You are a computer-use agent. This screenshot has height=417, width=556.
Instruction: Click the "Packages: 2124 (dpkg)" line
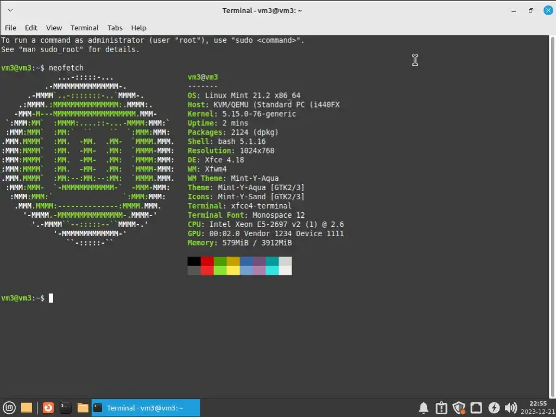(x=233, y=132)
